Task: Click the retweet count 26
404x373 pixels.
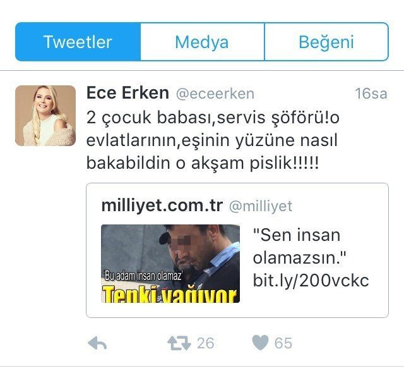Action: click(206, 343)
